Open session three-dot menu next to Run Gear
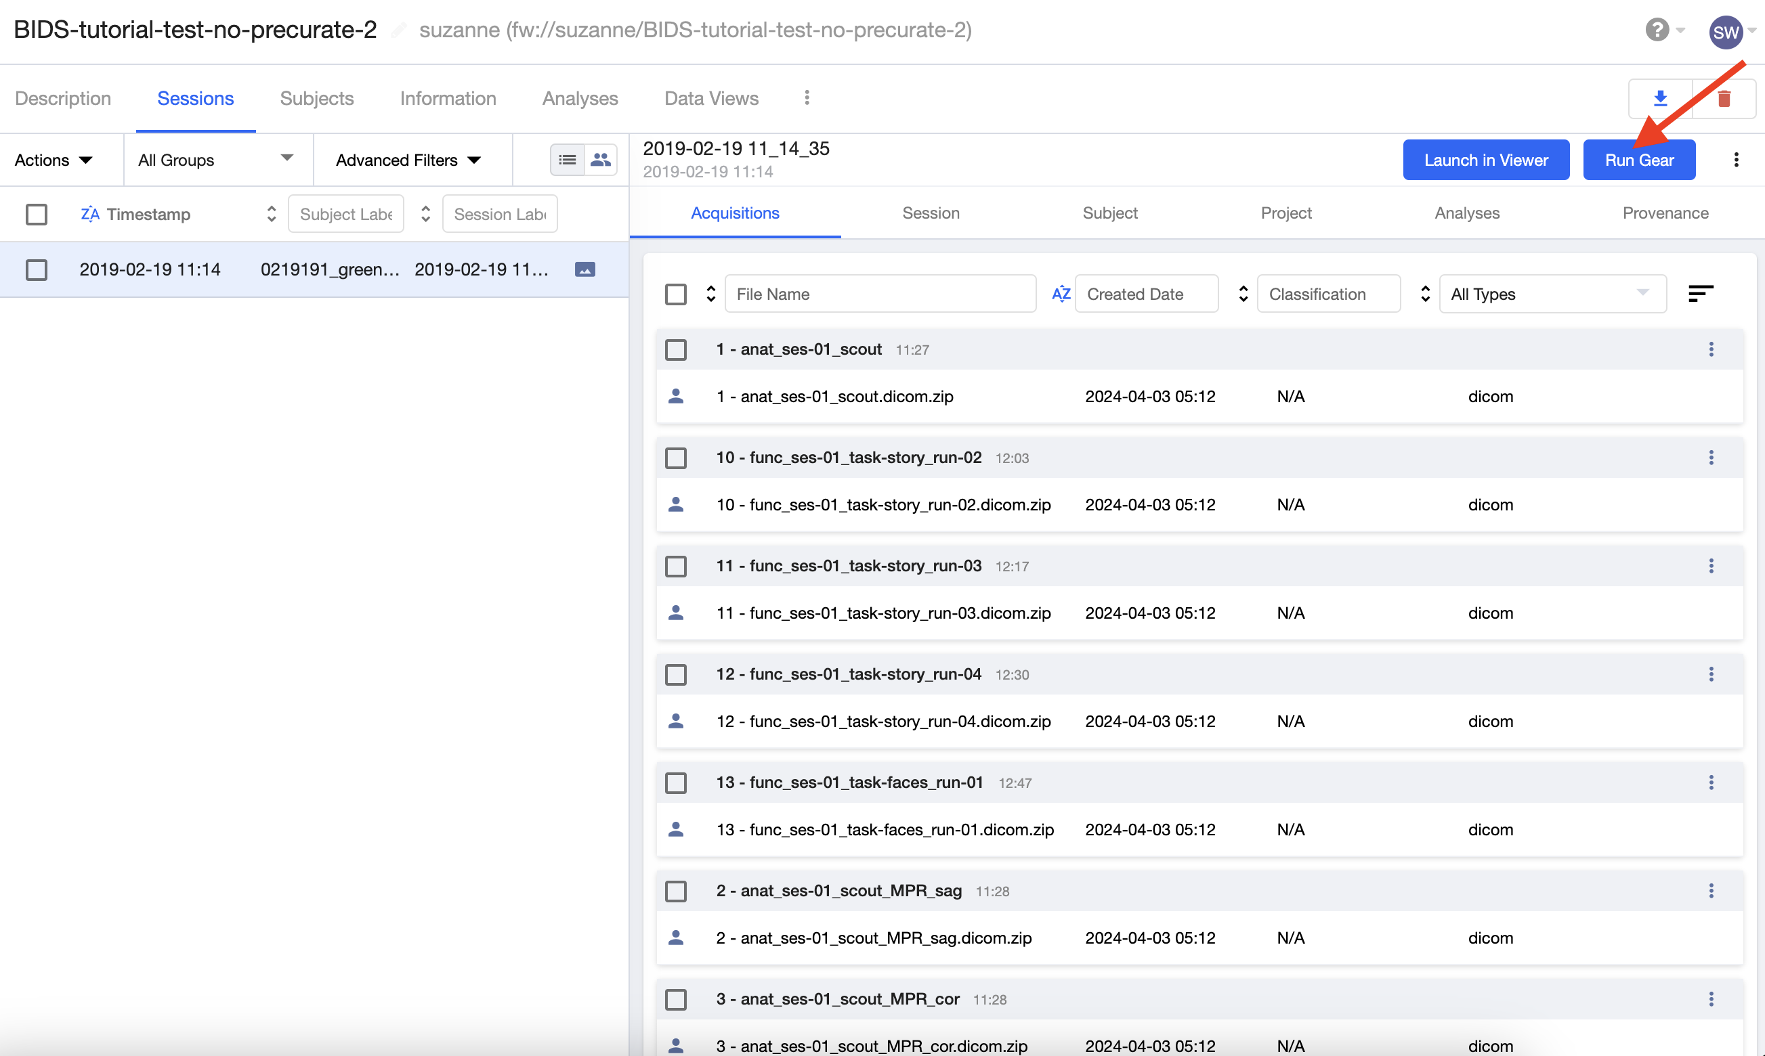Screen dimensions: 1765x1056 tap(1736, 159)
